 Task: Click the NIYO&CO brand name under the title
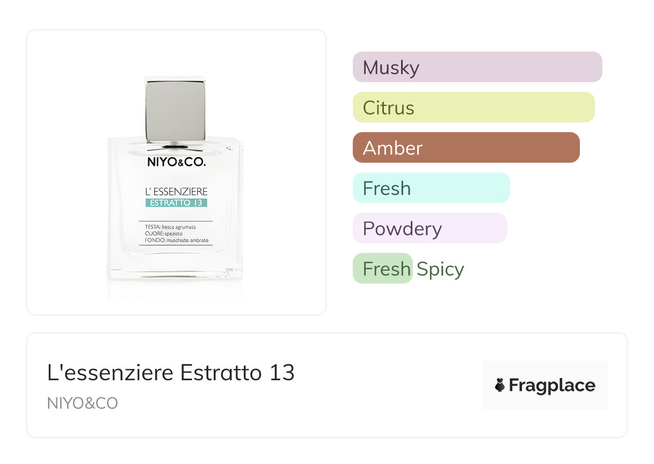coord(82,403)
